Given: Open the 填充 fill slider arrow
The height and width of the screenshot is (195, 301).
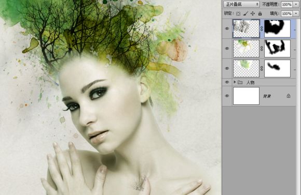Looking at the screenshot, I should click(x=296, y=13).
